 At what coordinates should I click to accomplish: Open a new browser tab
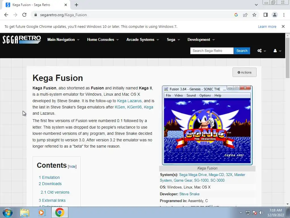tap(76, 5)
